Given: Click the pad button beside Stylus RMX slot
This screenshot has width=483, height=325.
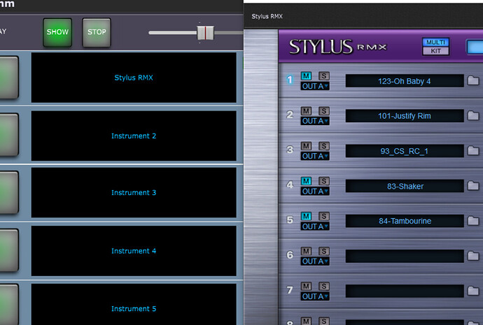Looking at the screenshot, I should point(9,78).
